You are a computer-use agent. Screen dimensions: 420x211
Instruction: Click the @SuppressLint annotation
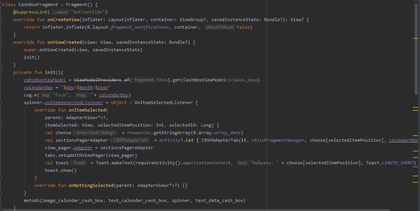pos(30,12)
